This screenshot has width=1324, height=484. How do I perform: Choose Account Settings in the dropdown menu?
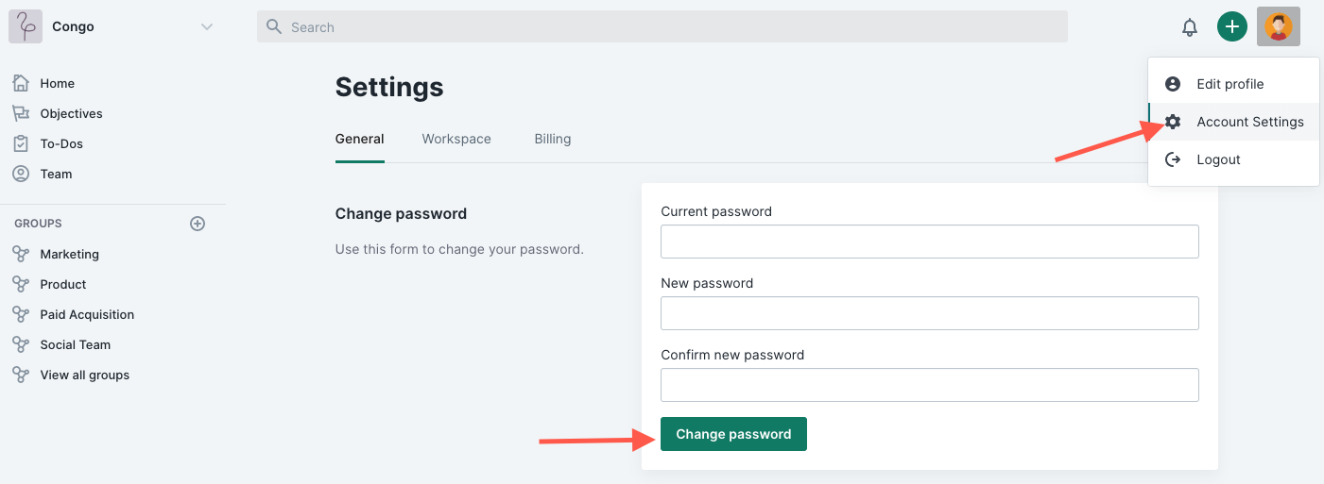tap(1249, 122)
